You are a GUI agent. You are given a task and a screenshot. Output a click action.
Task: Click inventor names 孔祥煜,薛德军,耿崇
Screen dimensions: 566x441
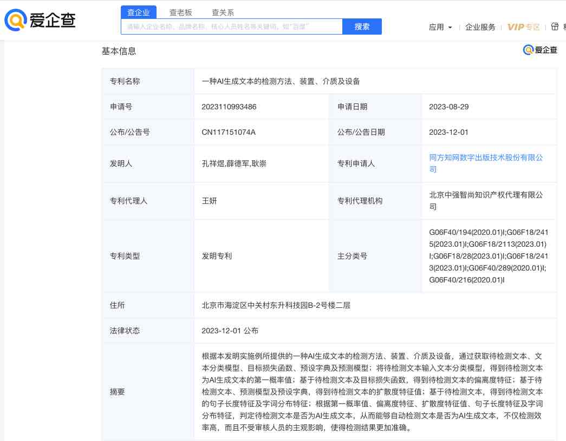click(234, 164)
